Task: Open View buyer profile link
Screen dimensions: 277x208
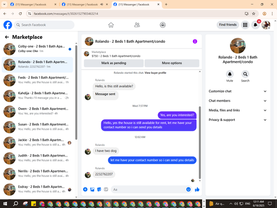Action: (x=155, y=73)
